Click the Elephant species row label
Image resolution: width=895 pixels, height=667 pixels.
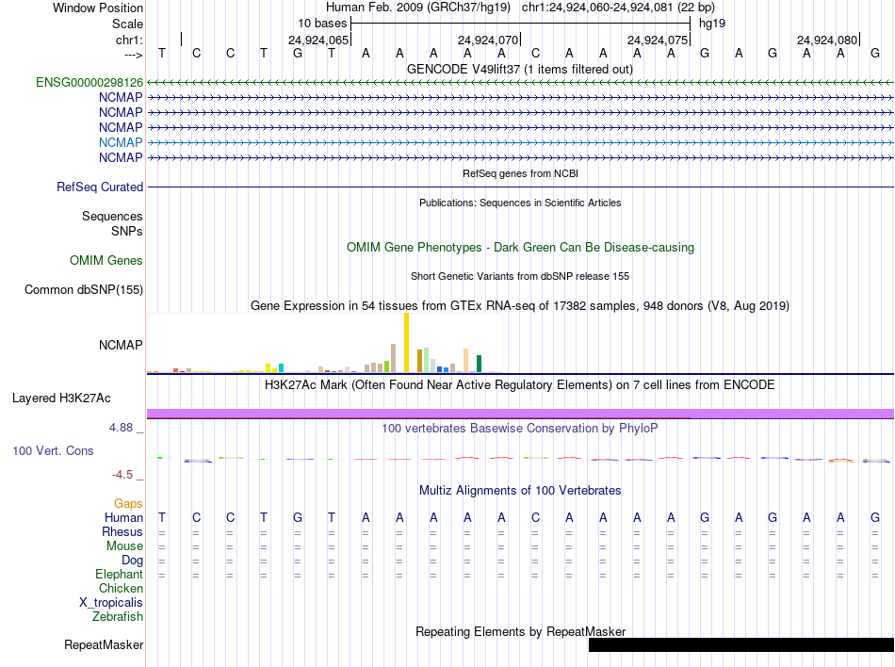click(119, 575)
